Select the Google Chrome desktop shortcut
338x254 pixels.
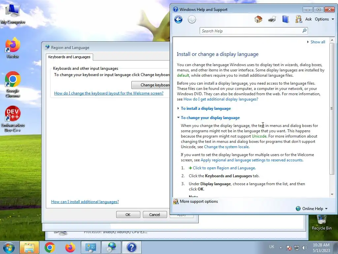tap(13, 84)
